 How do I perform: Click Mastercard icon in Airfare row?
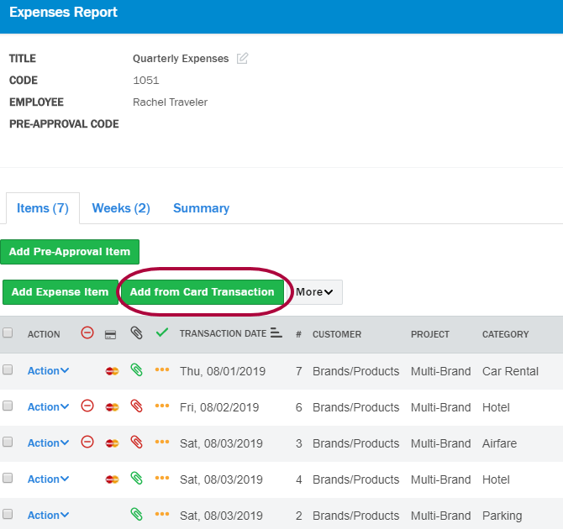coord(112,443)
